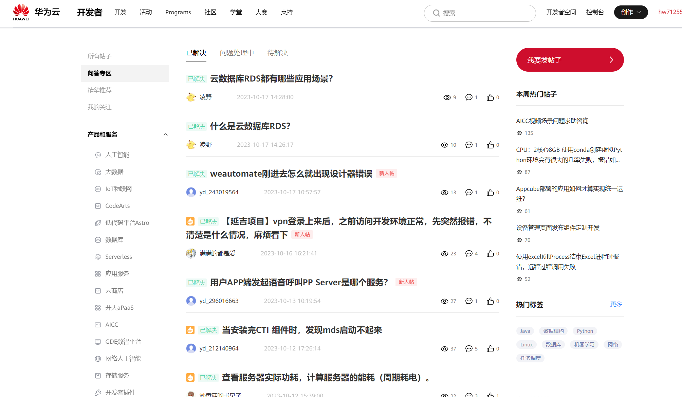Image resolution: width=682 pixels, height=397 pixels.
Task: Click the 人工智能 sidebar icon
Action: pos(98,155)
